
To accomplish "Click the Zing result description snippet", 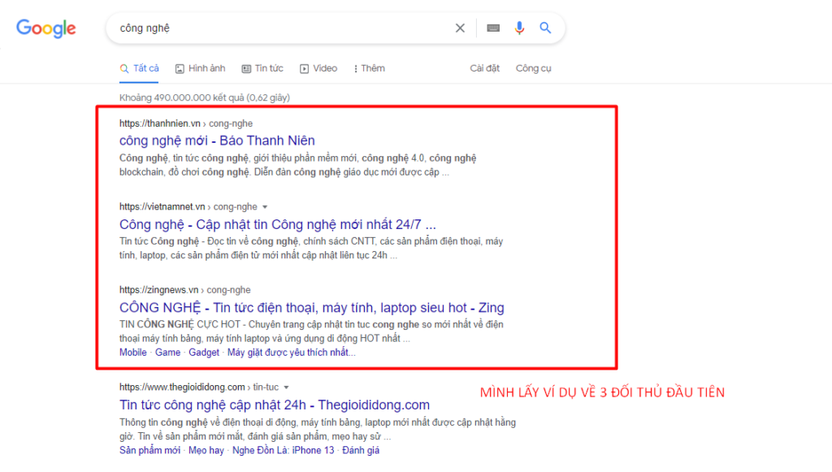I will (311, 331).
